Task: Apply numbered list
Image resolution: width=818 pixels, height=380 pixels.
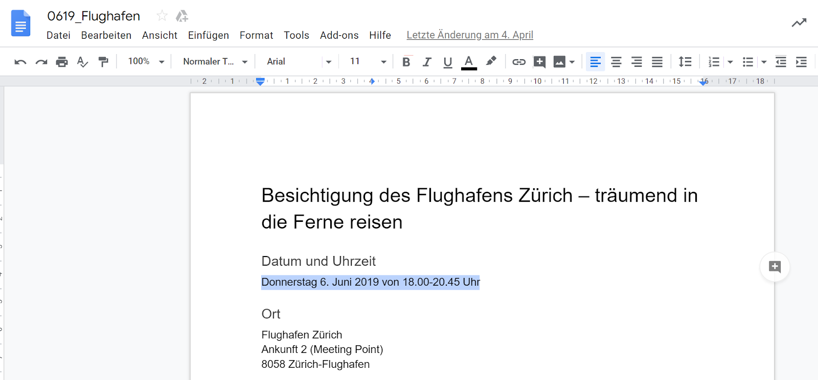Action: (714, 62)
